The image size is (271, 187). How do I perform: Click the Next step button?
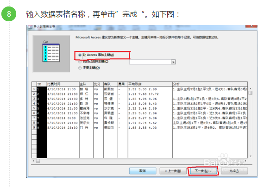(203, 171)
